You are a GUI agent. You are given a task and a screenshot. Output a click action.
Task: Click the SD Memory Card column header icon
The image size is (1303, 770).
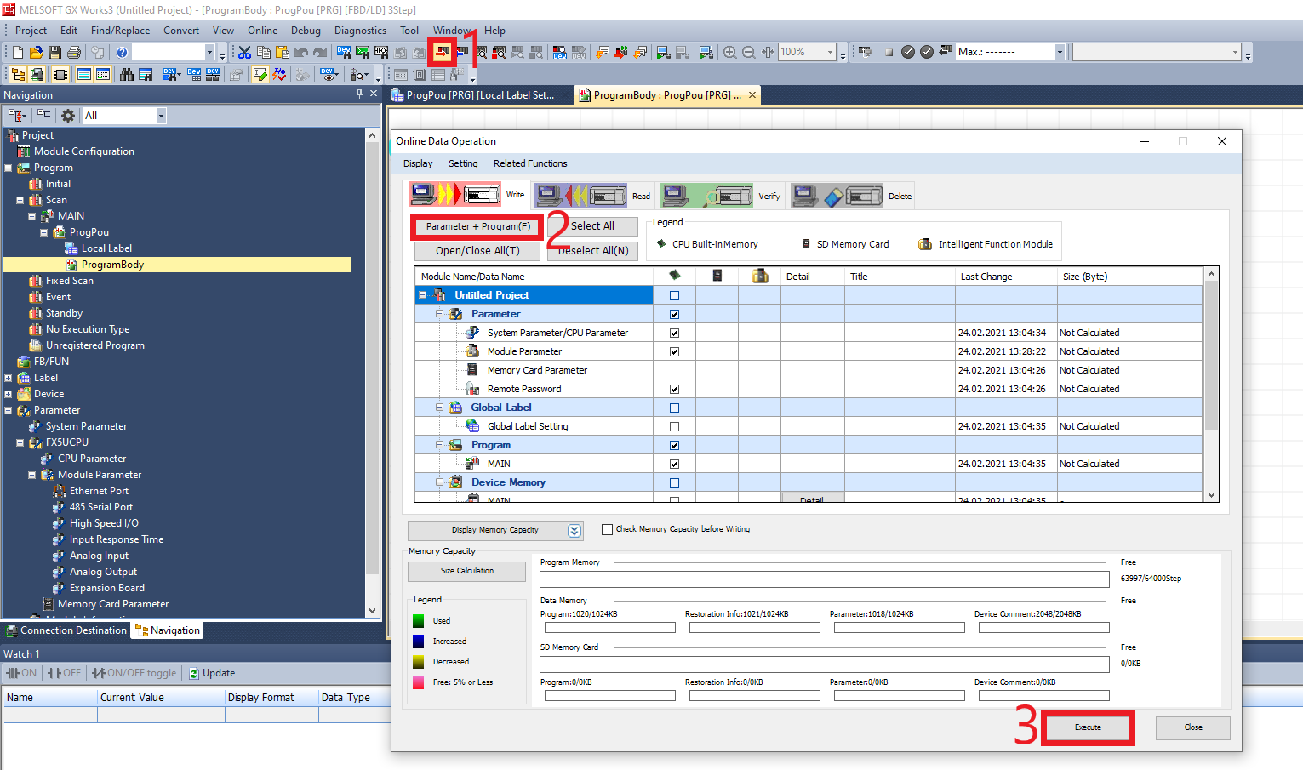[717, 276]
